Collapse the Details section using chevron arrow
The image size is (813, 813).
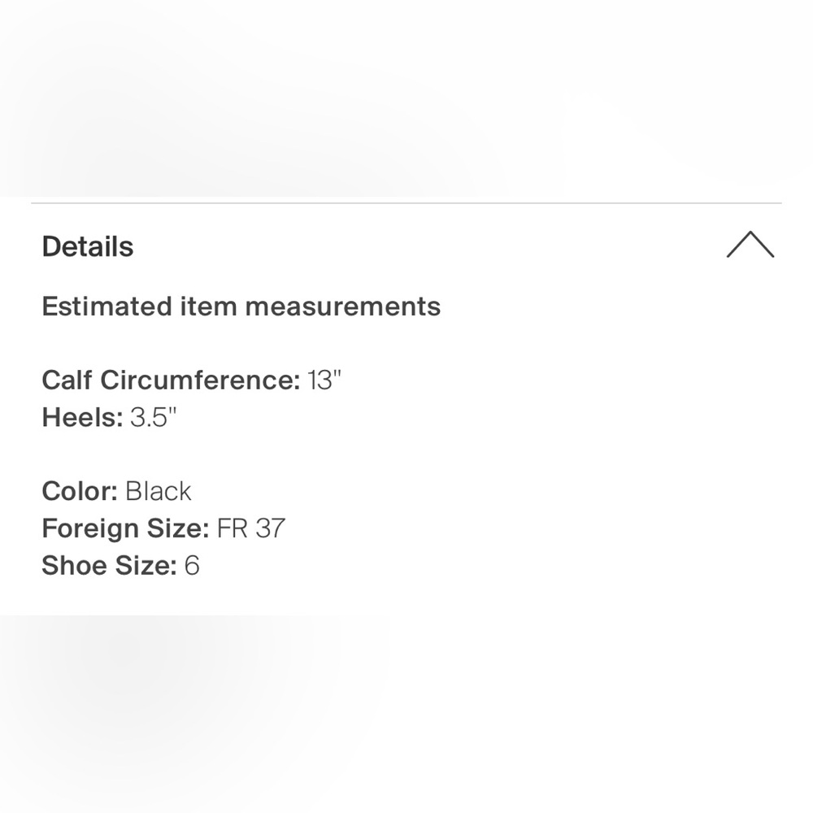point(750,245)
